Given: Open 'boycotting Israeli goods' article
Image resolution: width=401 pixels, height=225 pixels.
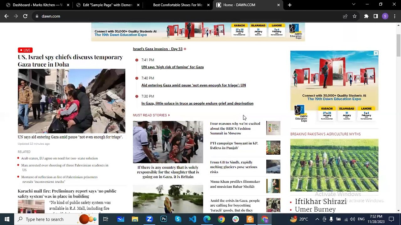Looking at the screenshot, I should point(235,205).
